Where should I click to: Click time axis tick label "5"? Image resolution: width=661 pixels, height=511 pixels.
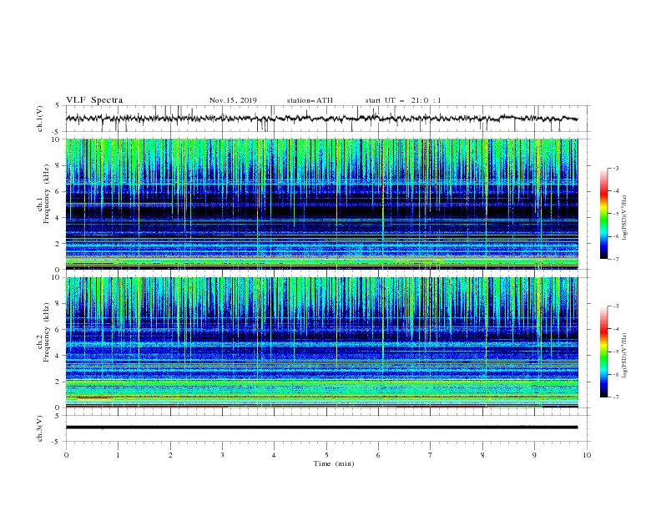click(326, 455)
